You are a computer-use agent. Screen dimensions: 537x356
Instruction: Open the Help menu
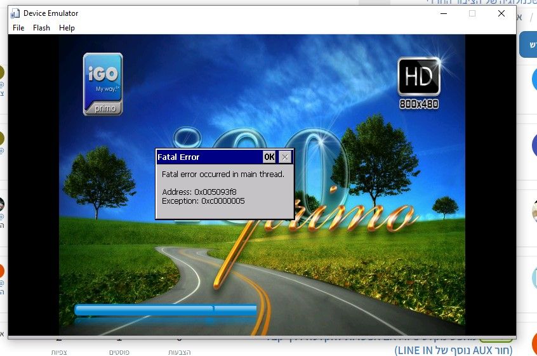pos(67,28)
